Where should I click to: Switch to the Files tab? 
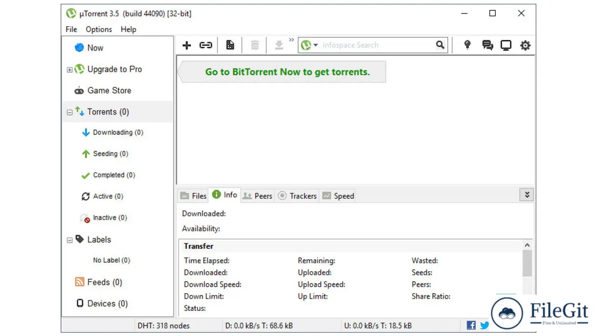(x=193, y=196)
